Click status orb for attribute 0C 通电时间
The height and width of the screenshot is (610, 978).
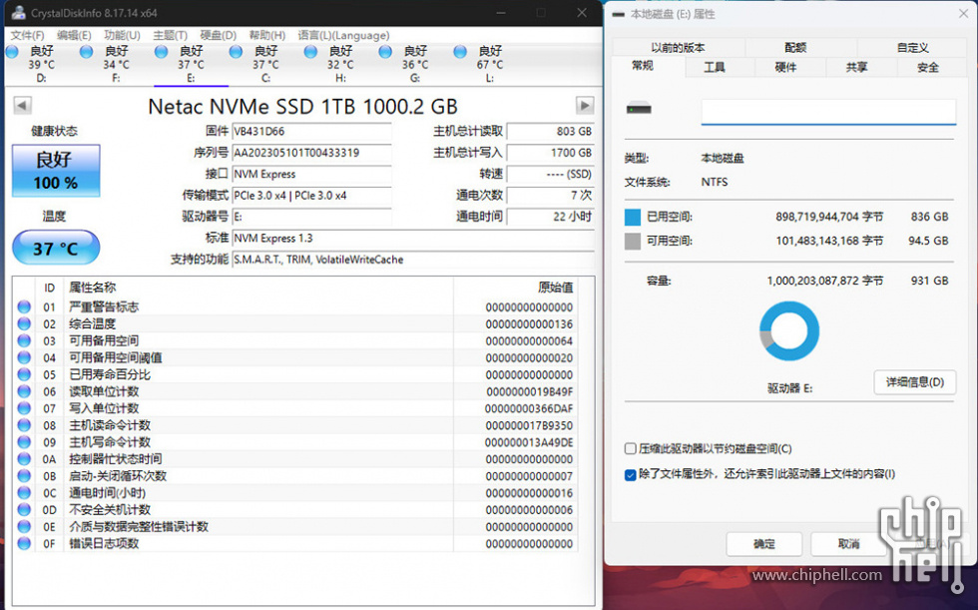(24, 493)
